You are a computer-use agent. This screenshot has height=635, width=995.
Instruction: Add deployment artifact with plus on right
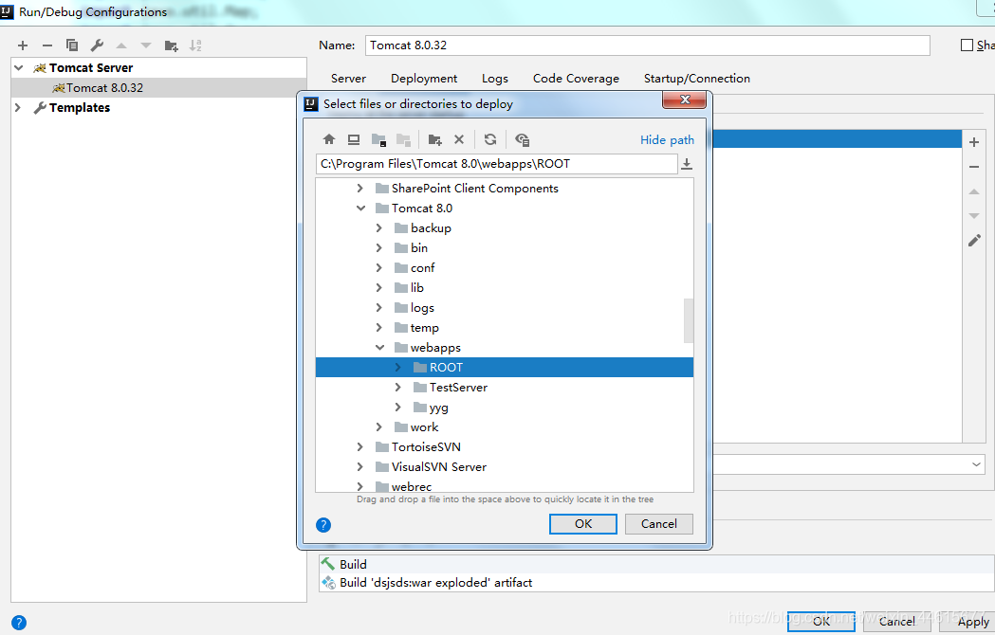(x=974, y=142)
